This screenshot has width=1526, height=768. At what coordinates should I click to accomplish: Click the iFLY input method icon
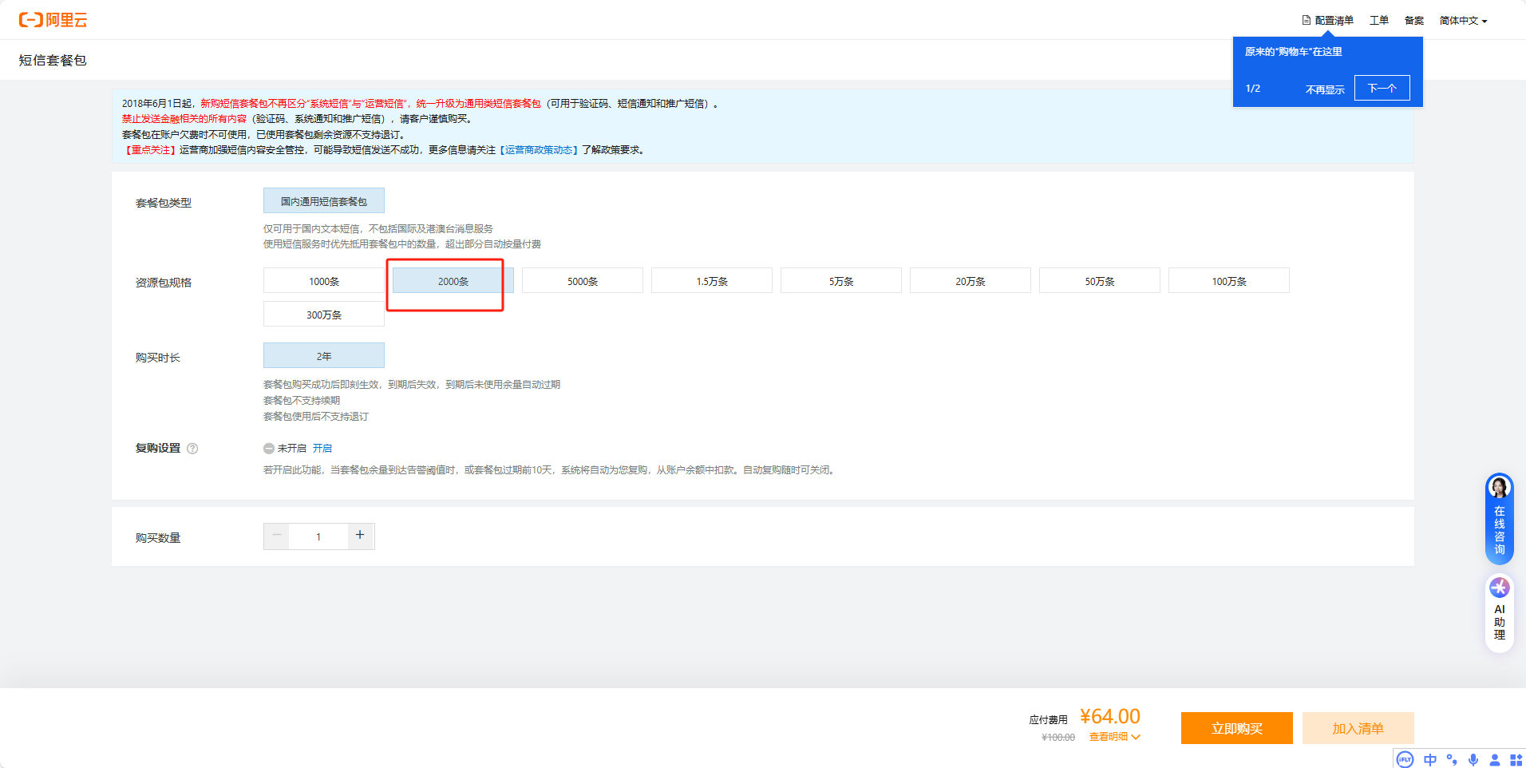tap(1405, 759)
